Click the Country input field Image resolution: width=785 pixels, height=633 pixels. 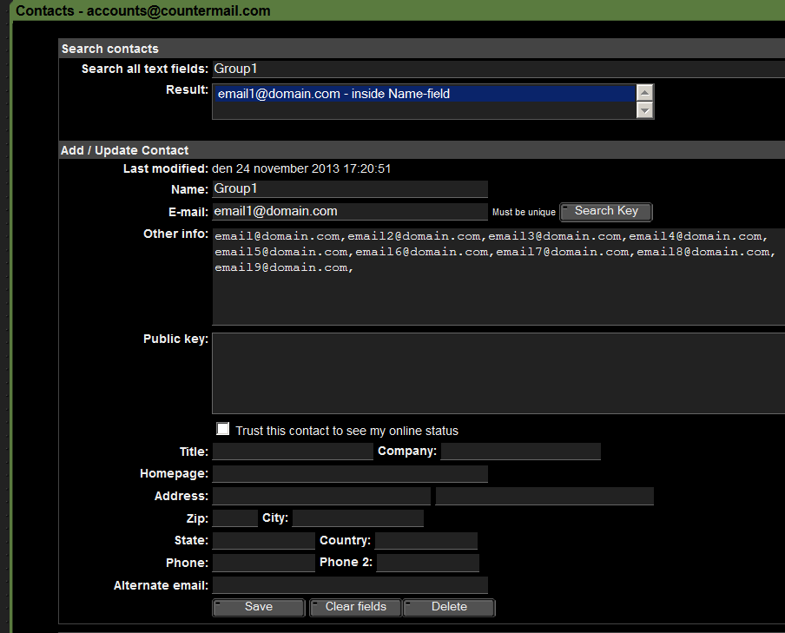coord(426,540)
